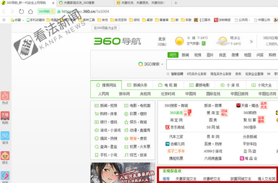
Task: Open the 法制晚报 bookmark
Action: pos(222,20)
